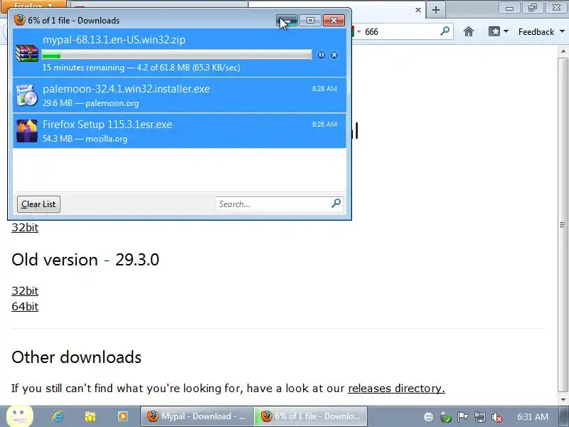Close the current browser tab

click(x=418, y=10)
